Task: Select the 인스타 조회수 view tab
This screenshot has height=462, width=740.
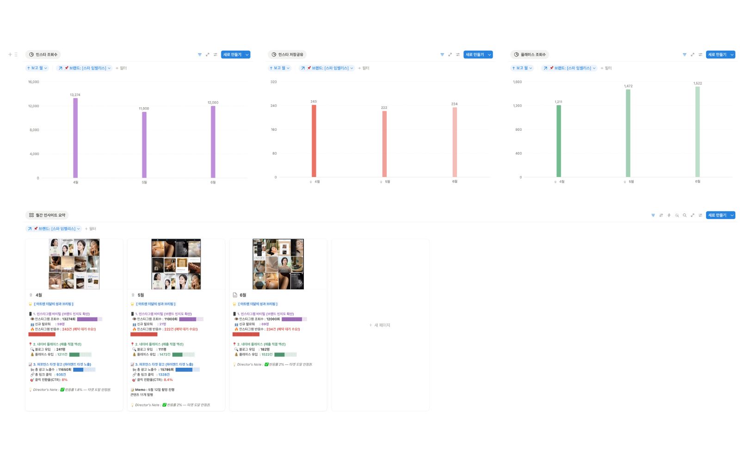Action: 43,55
